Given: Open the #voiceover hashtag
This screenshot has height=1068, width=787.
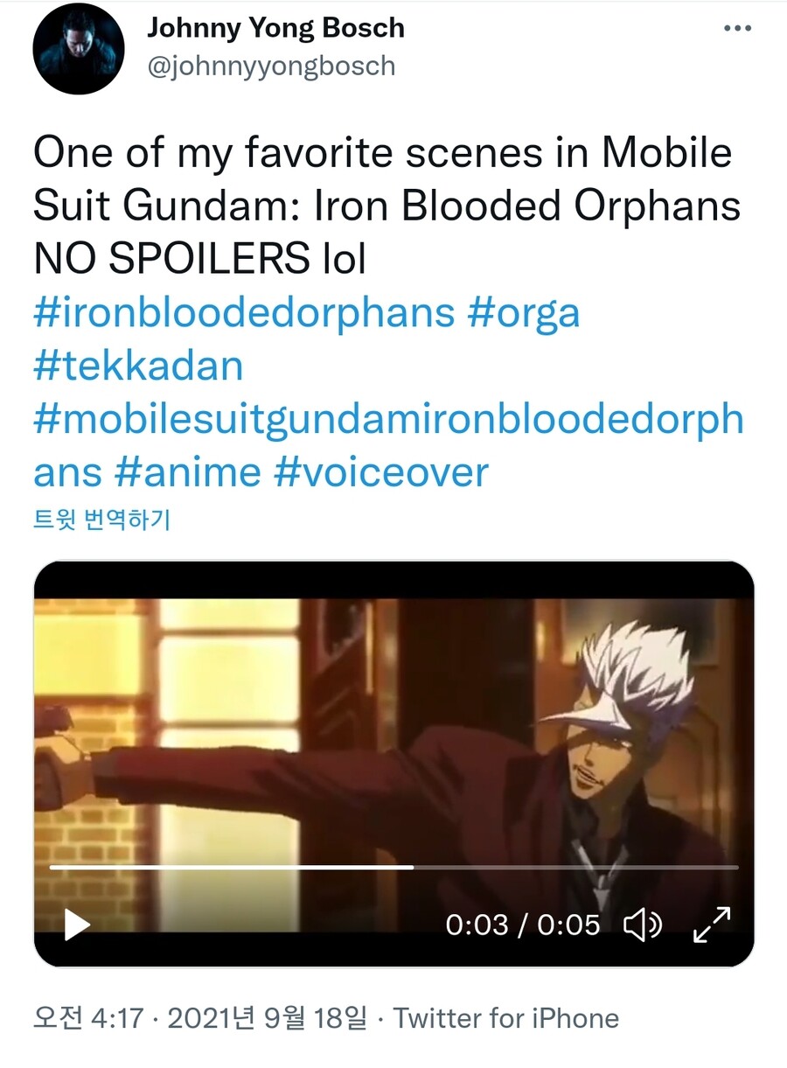Looking at the screenshot, I should tap(381, 472).
